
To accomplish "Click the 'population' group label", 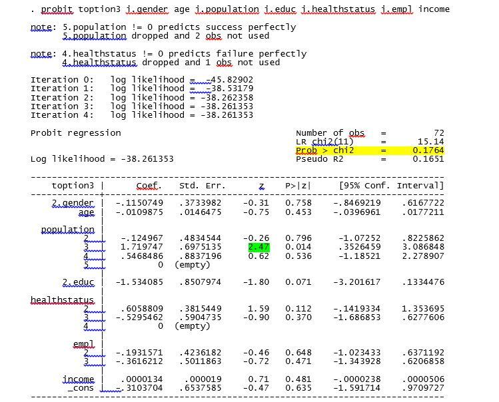I will click(68, 230).
